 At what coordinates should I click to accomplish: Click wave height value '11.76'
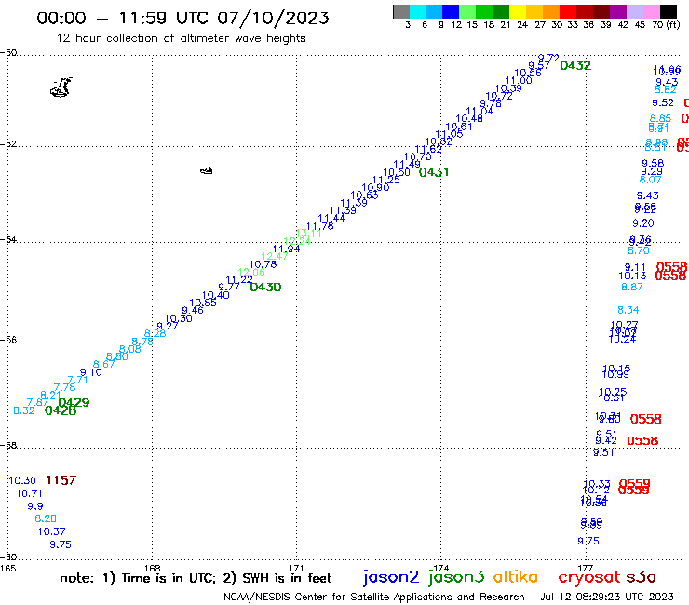[320, 226]
